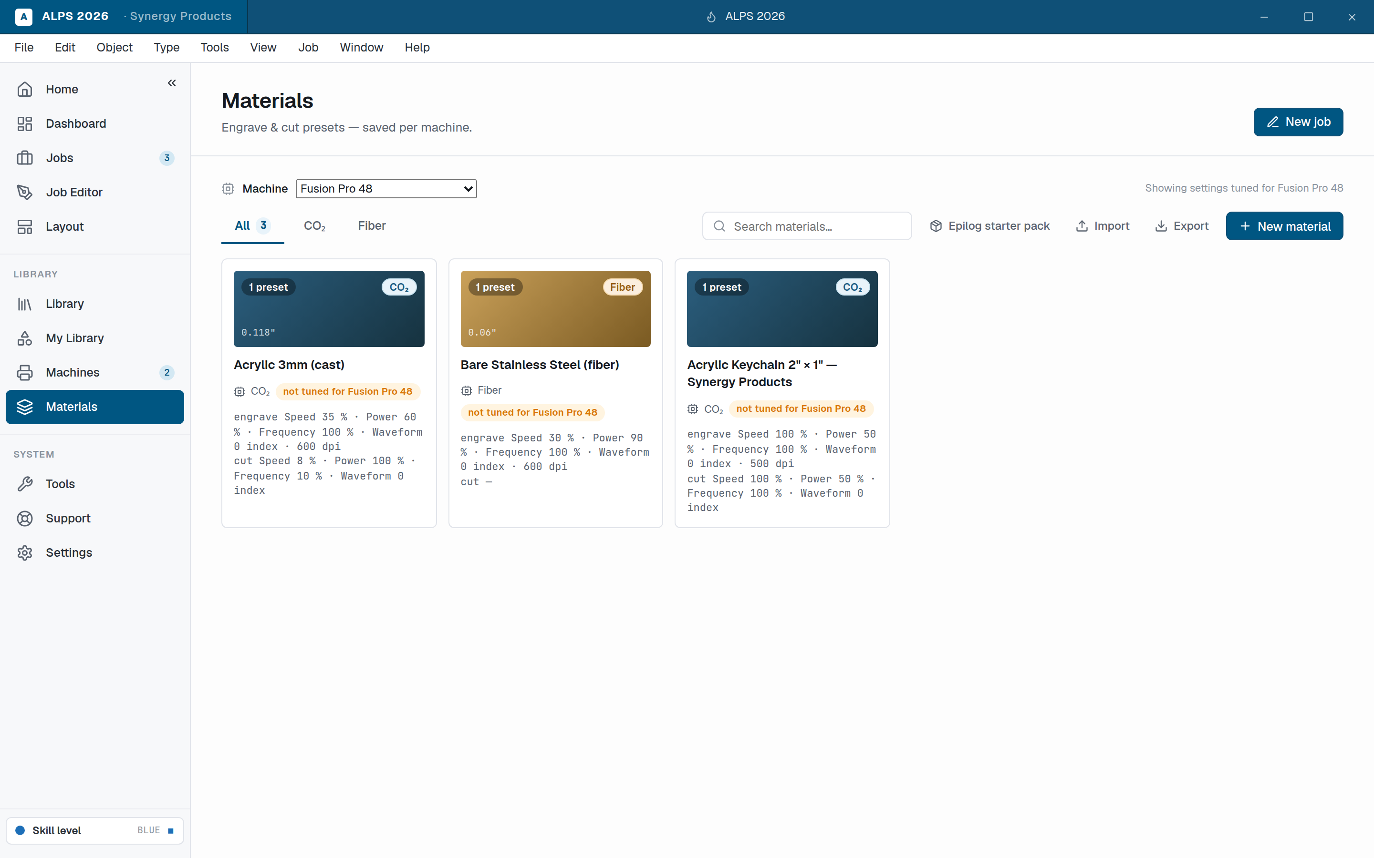The height and width of the screenshot is (858, 1374).
Task: Click the Layout panels icon
Action: click(x=24, y=226)
